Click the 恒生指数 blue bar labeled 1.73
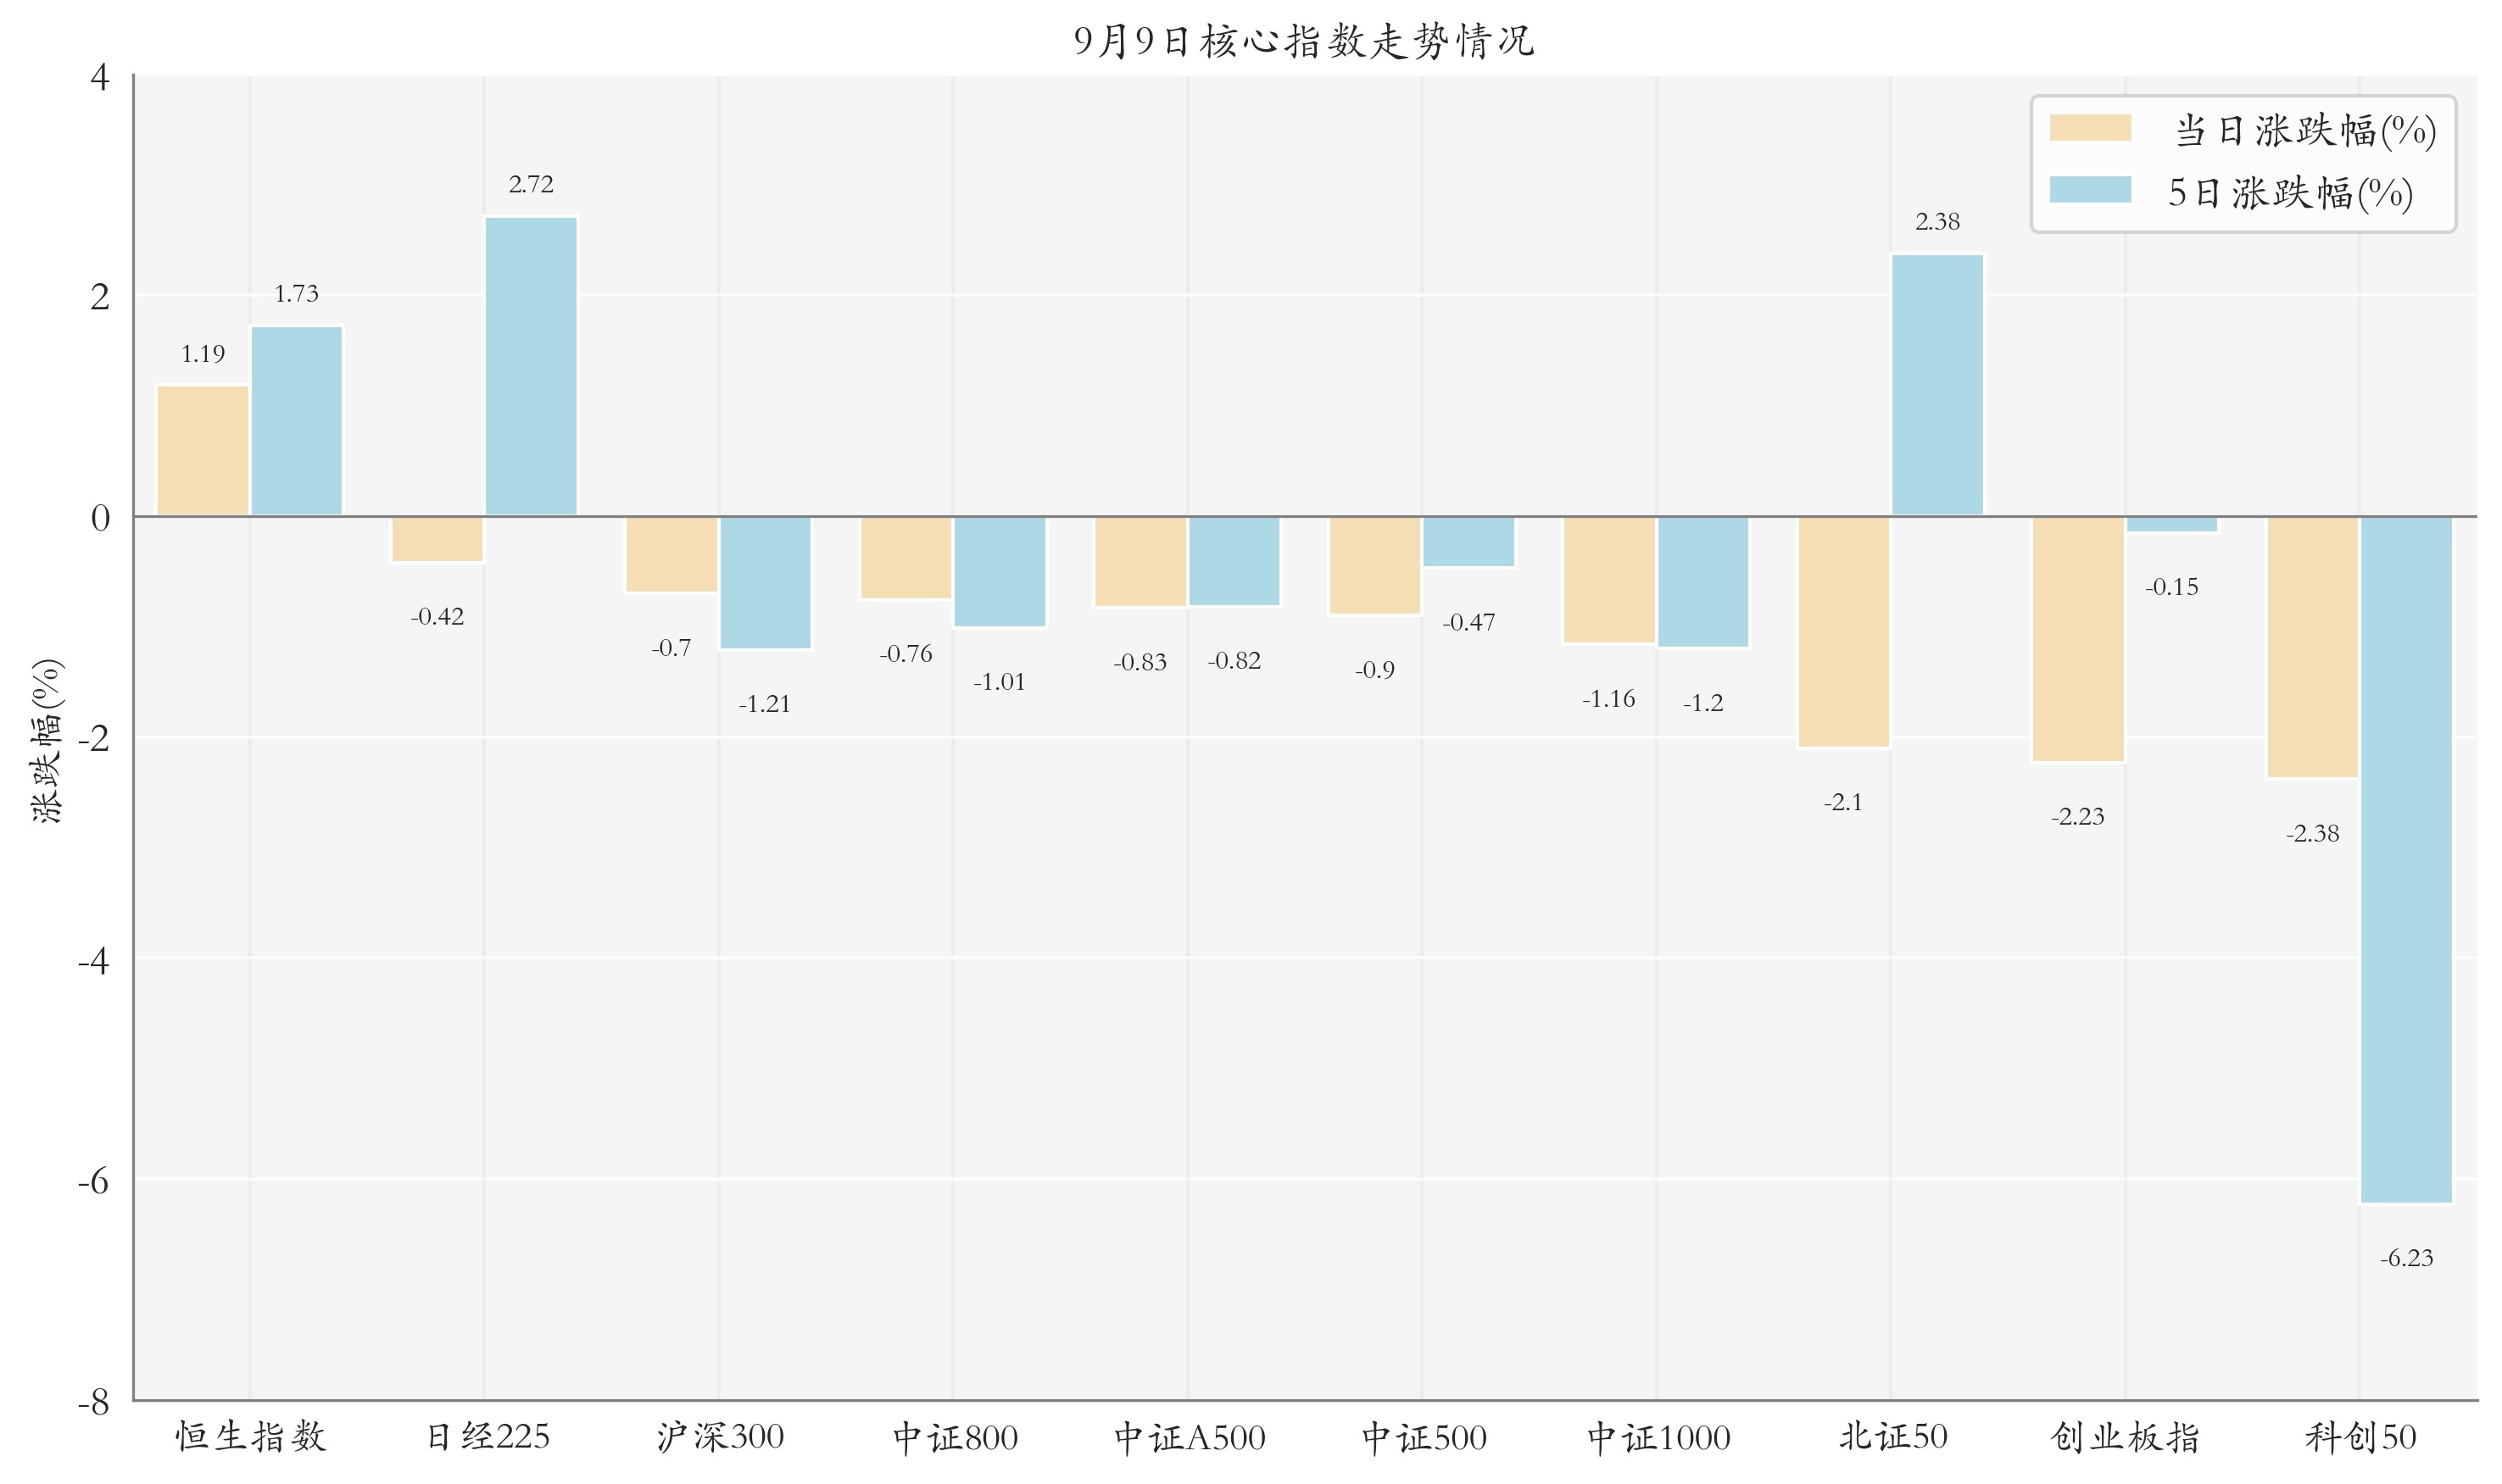Viewport: 2502px width, 1484px height. tap(296, 421)
